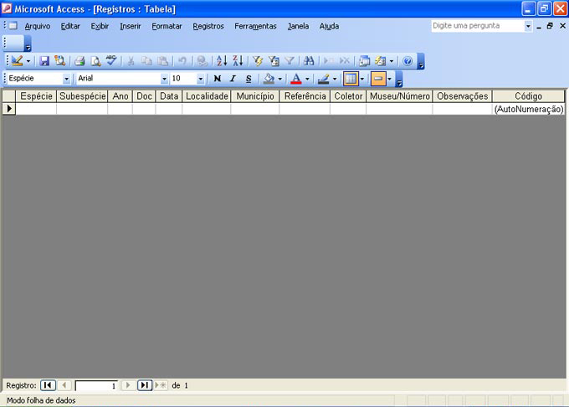The width and height of the screenshot is (569, 407).
Task: Open the Janela menu
Action: (298, 26)
